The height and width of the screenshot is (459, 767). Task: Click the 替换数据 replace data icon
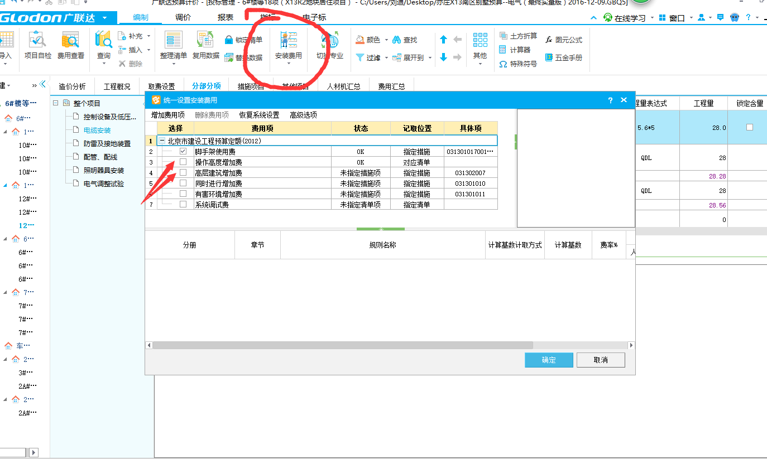pyautogui.click(x=229, y=57)
